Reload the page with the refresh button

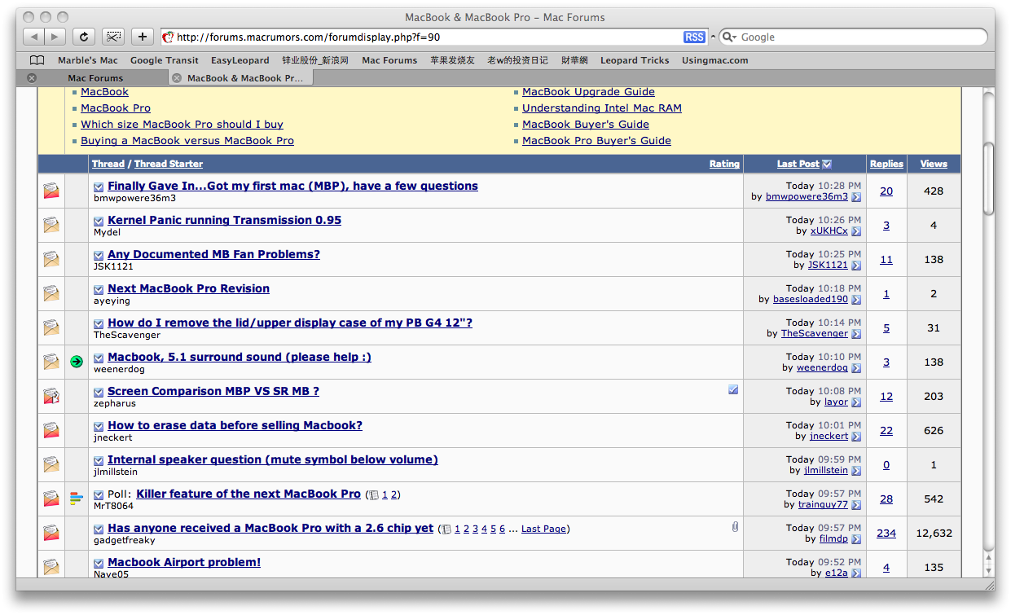pos(83,37)
